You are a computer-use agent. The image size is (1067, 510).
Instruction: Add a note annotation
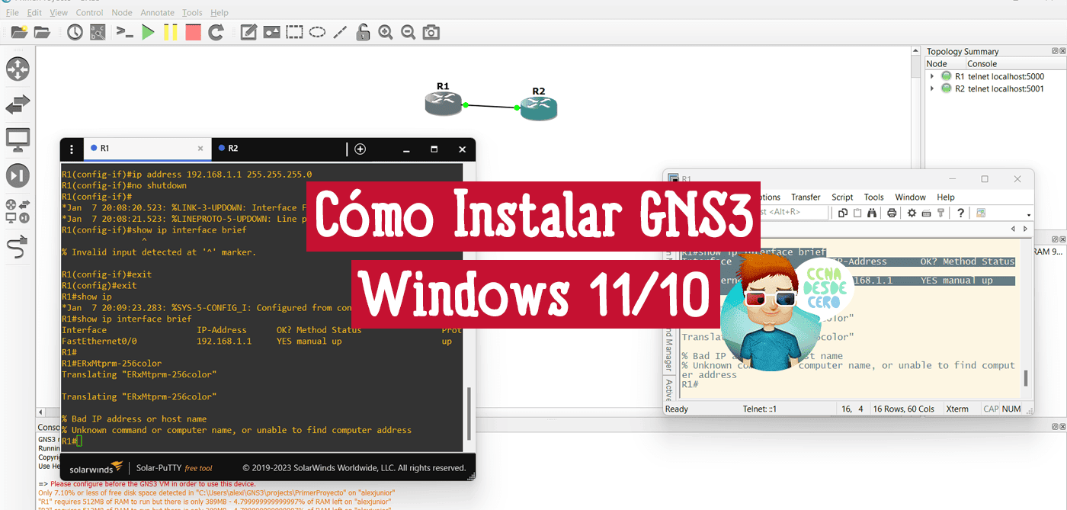click(x=248, y=32)
